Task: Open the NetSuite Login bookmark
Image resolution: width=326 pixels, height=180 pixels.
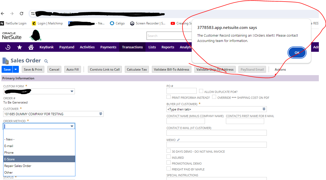Action: (14, 23)
